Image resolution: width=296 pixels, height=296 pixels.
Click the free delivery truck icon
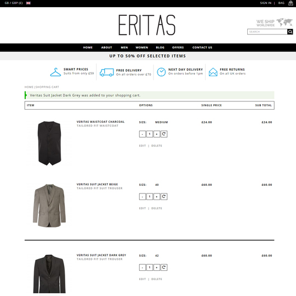coord(107,72)
